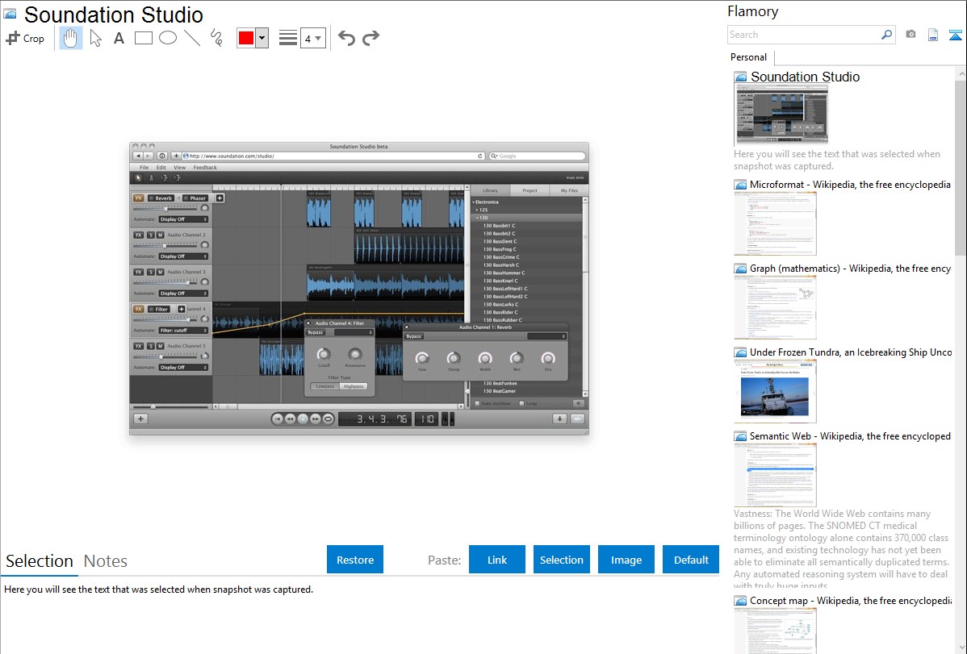Open the color picker dropdown arrow

tap(262, 38)
